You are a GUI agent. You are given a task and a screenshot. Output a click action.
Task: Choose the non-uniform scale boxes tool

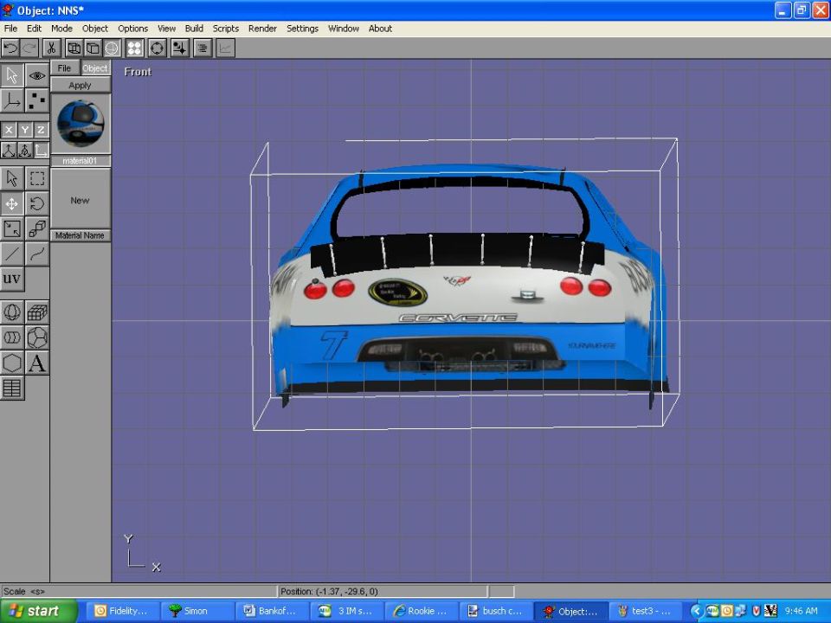tap(37, 228)
